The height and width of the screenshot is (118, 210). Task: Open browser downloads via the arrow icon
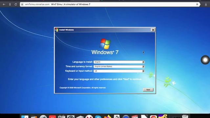tap(206, 4)
